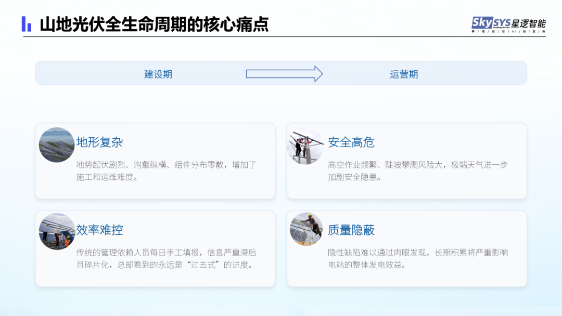Image resolution: width=562 pixels, height=316 pixels.
Task: Click the 地形复杂 heading
Action: point(99,142)
